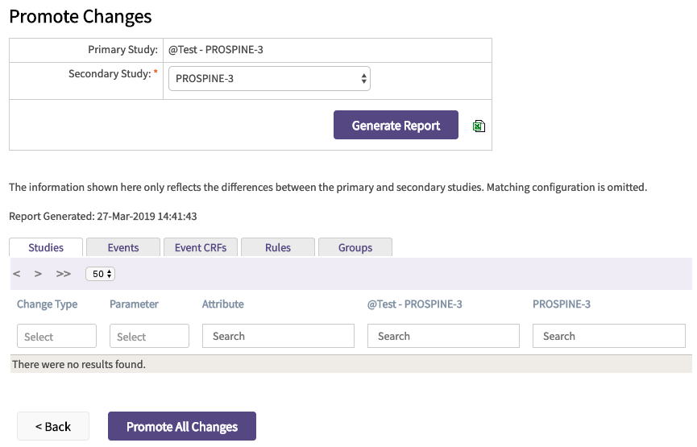Image resolution: width=697 pixels, height=447 pixels.
Task: Open the Event CRFs tab
Action: tap(201, 247)
